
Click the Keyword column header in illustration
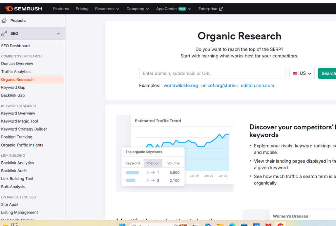pos(133,163)
